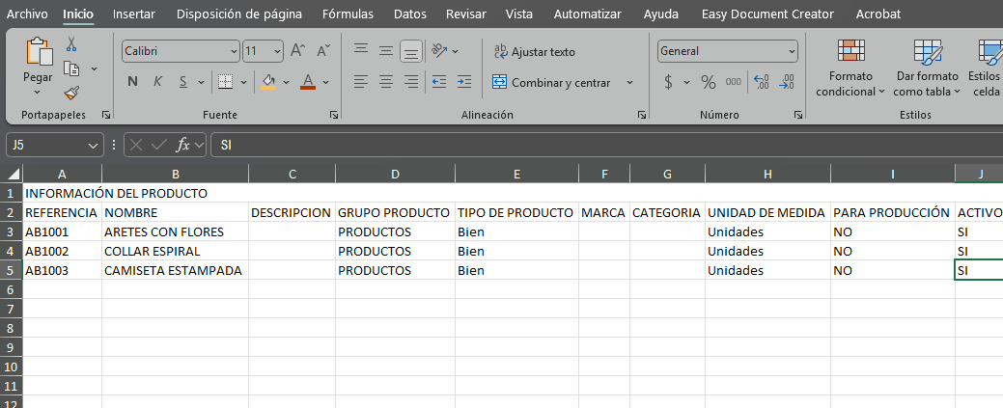Screen dimensions: 1003x408
Task: Click the Paste (Pegar) clipboard icon
Action: click(38, 52)
